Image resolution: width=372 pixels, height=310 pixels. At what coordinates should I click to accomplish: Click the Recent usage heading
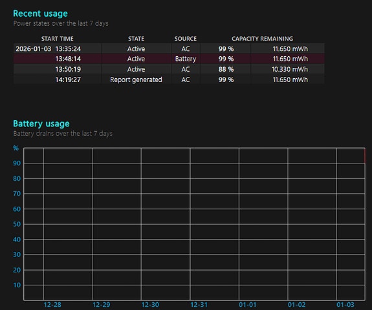40,14
